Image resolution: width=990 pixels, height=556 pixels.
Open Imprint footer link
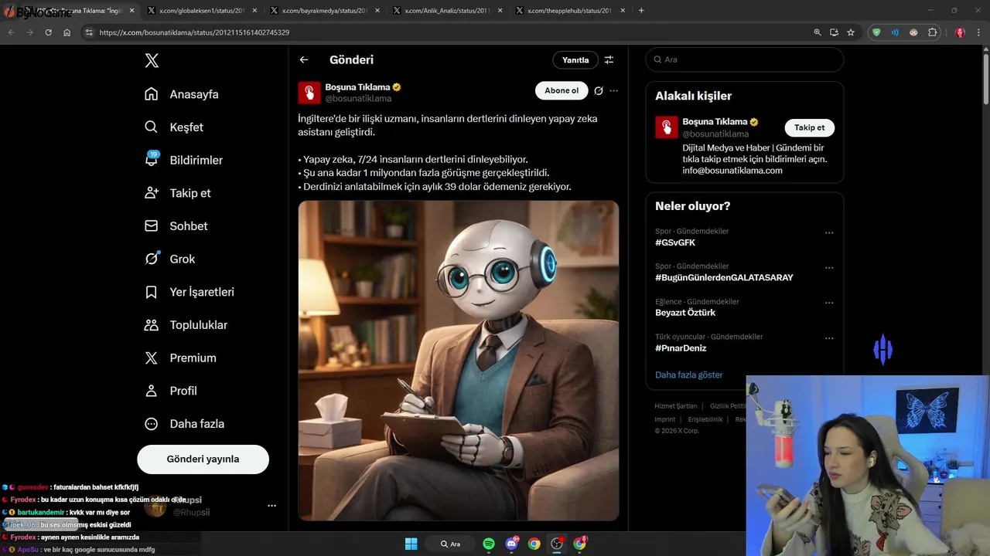point(665,419)
